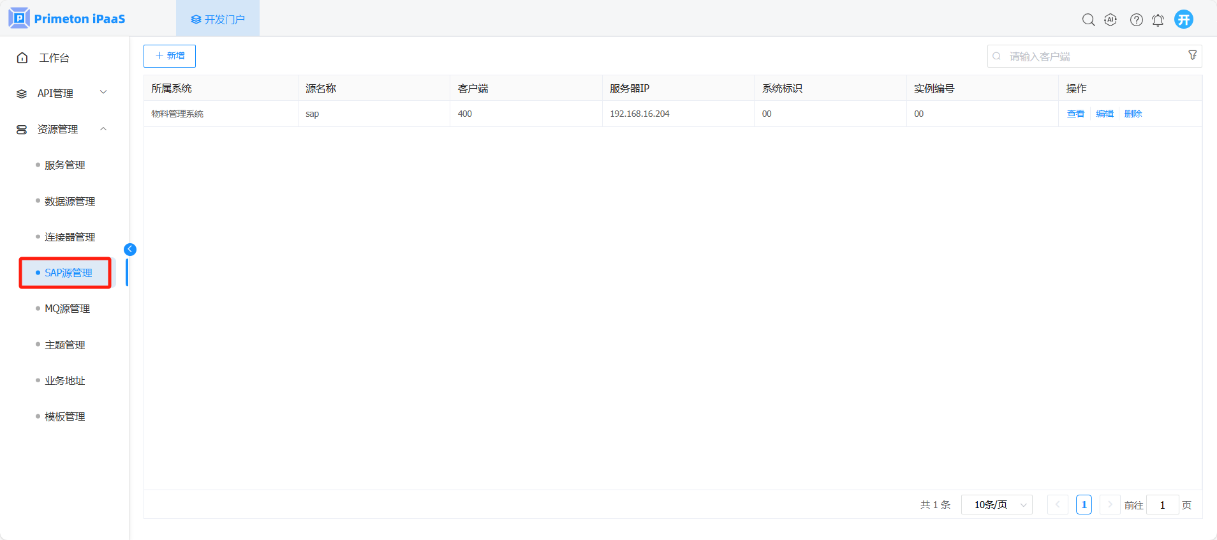Click 查看 link for sap row
Viewport: 1217px width, 540px height.
(1075, 114)
